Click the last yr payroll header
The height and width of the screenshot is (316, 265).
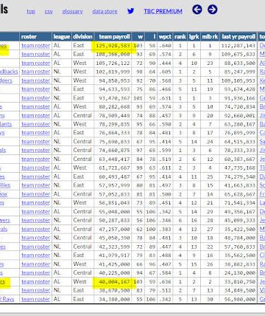239,37
